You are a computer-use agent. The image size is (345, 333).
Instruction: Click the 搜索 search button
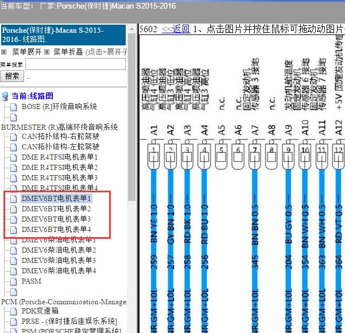click(12, 76)
